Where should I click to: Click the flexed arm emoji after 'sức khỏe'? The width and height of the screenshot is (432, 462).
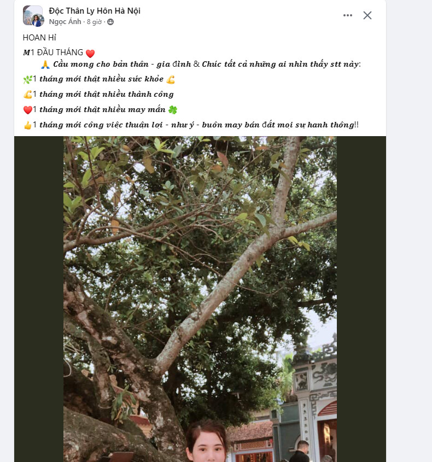pyautogui.click(x=171, y=79)
